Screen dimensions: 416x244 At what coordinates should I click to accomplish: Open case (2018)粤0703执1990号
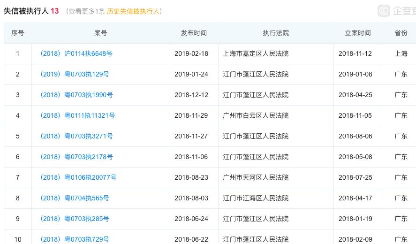click(x=76, y=95)
